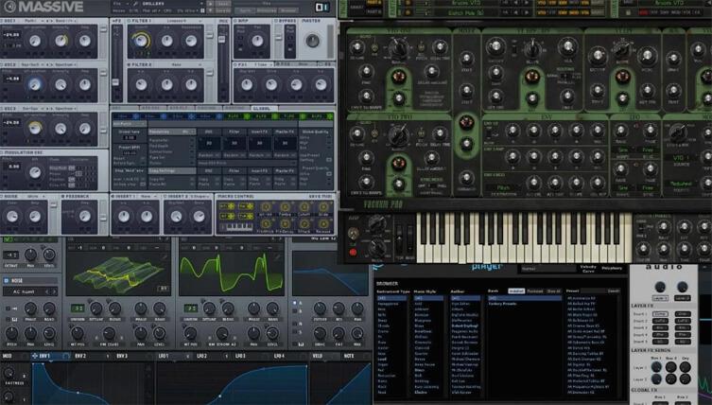Switch to the ENV 2 tab in Serum
This screenshot has height=405, width=712.
tap(81, 356)
